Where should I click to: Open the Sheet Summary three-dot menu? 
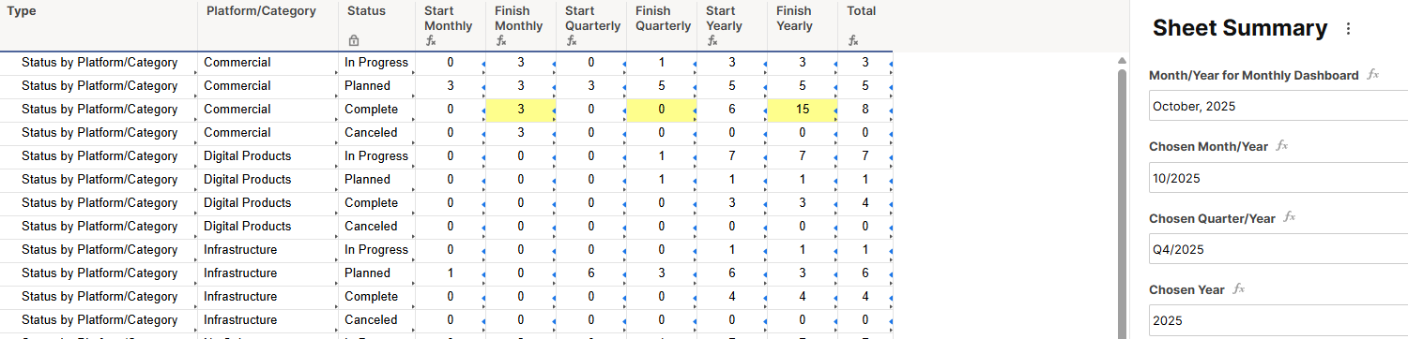click(x=1349, y=29)
